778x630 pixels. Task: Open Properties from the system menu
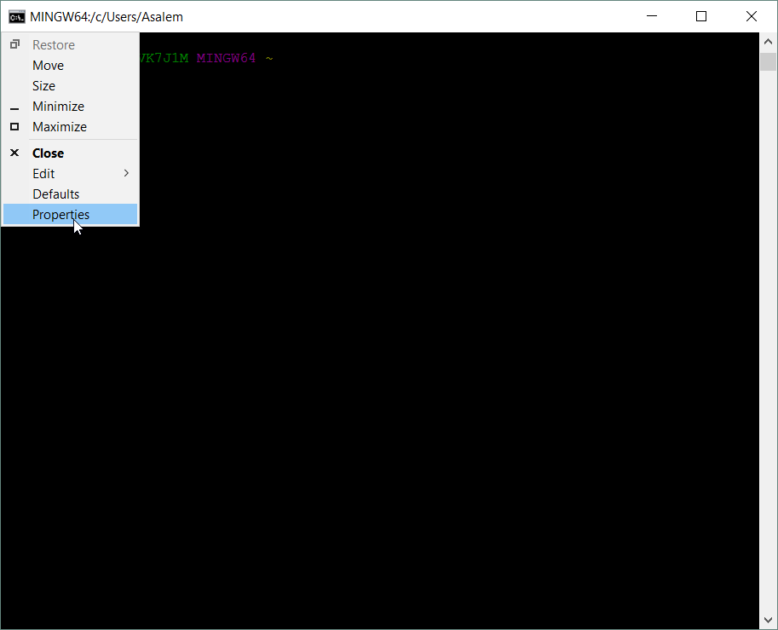pos(70,215)
